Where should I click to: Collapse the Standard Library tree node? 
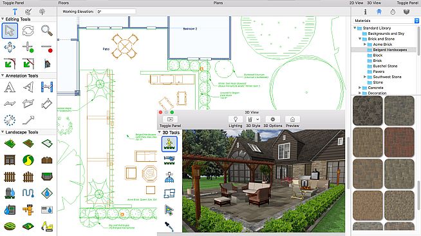click(x=355, y=28)
